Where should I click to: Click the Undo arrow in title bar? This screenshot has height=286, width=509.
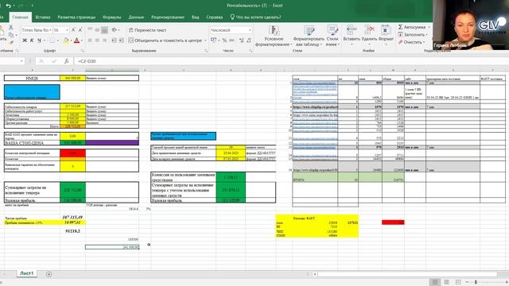pos(9,6)
